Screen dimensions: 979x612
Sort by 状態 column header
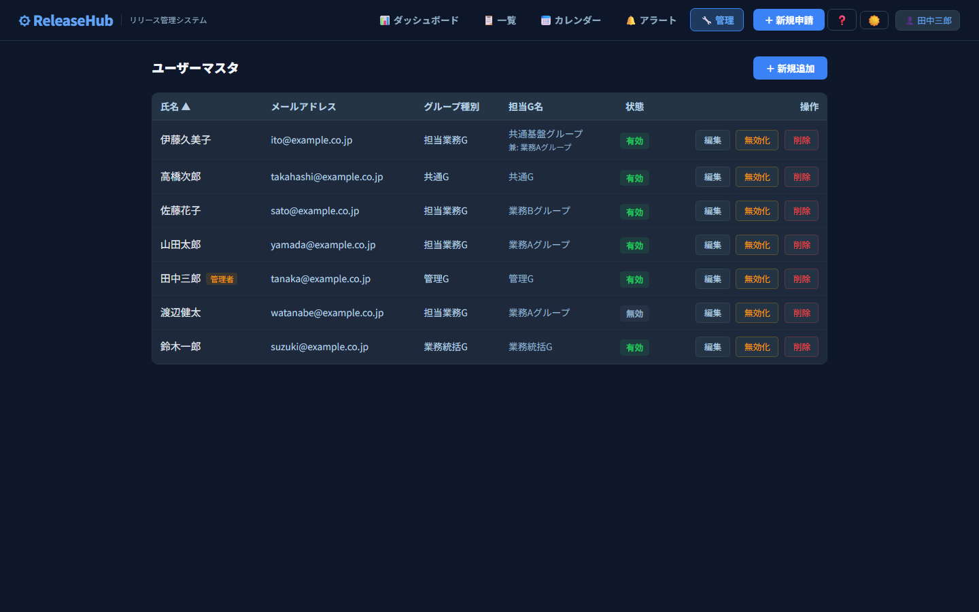[x=634, y=107]
